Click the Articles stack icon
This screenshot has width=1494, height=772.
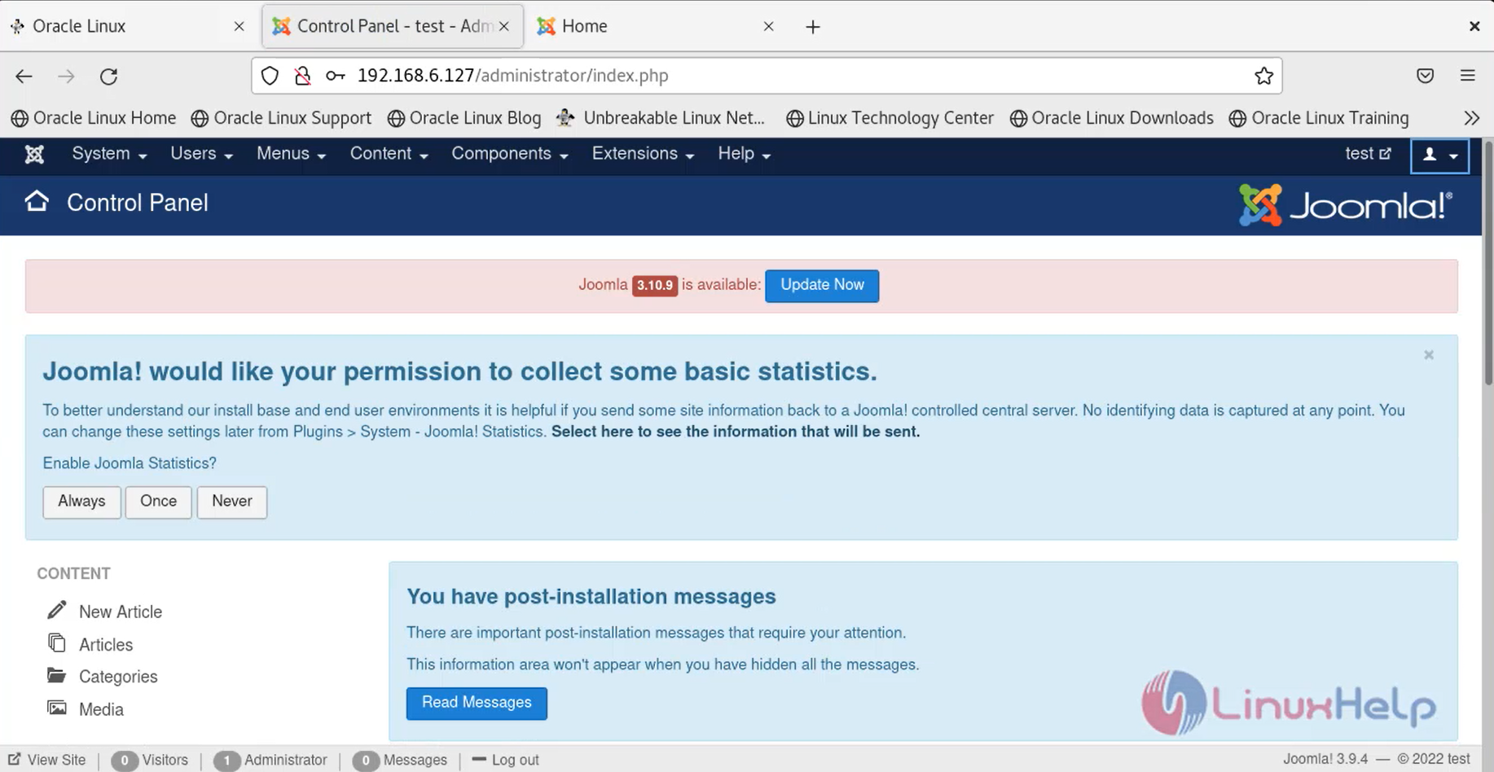click(x=56, y=643)
